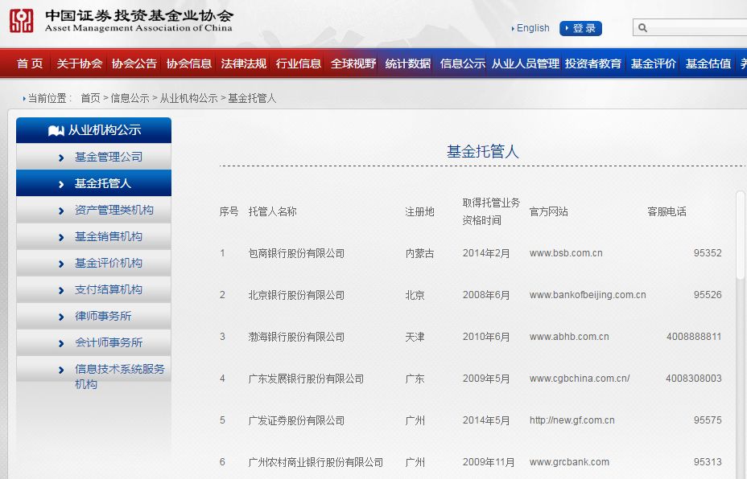
Task: Click the phone number 4008888811
Action: 694,337
